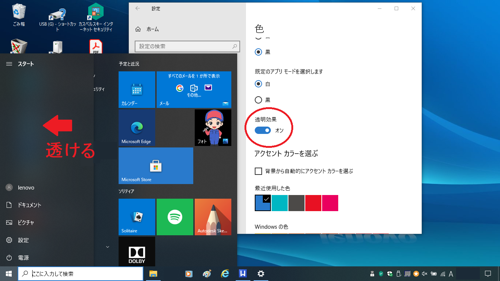The image size is (500, 281).
Task: Open the lenovo user account menu
Action: click(47, 187)
